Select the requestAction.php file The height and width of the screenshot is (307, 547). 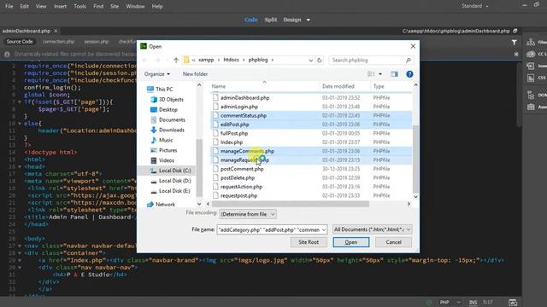pos(241,187)
